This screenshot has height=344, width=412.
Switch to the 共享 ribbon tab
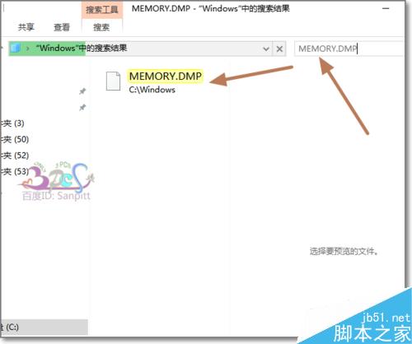(x=26, y=27)
